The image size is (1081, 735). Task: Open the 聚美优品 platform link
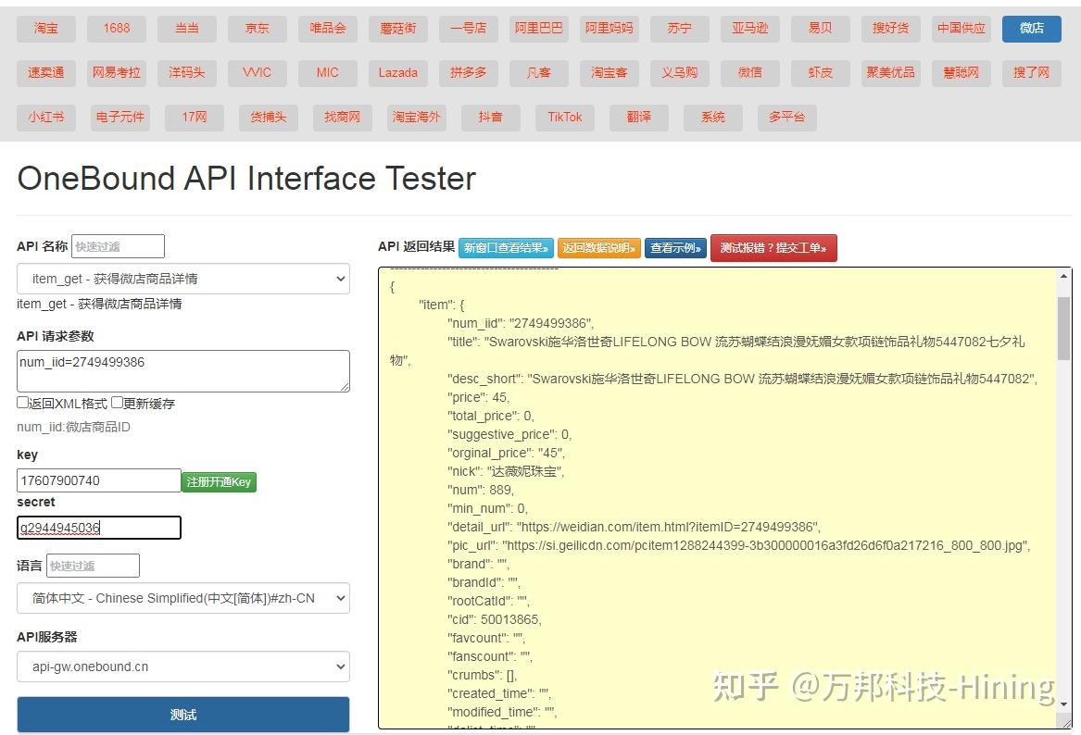(x=890, y=73)
